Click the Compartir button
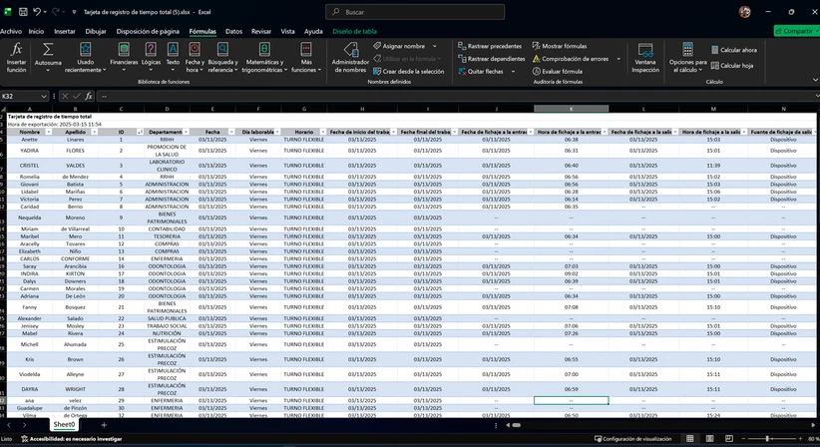Viewport: 820px width, 447px height. 796,31
